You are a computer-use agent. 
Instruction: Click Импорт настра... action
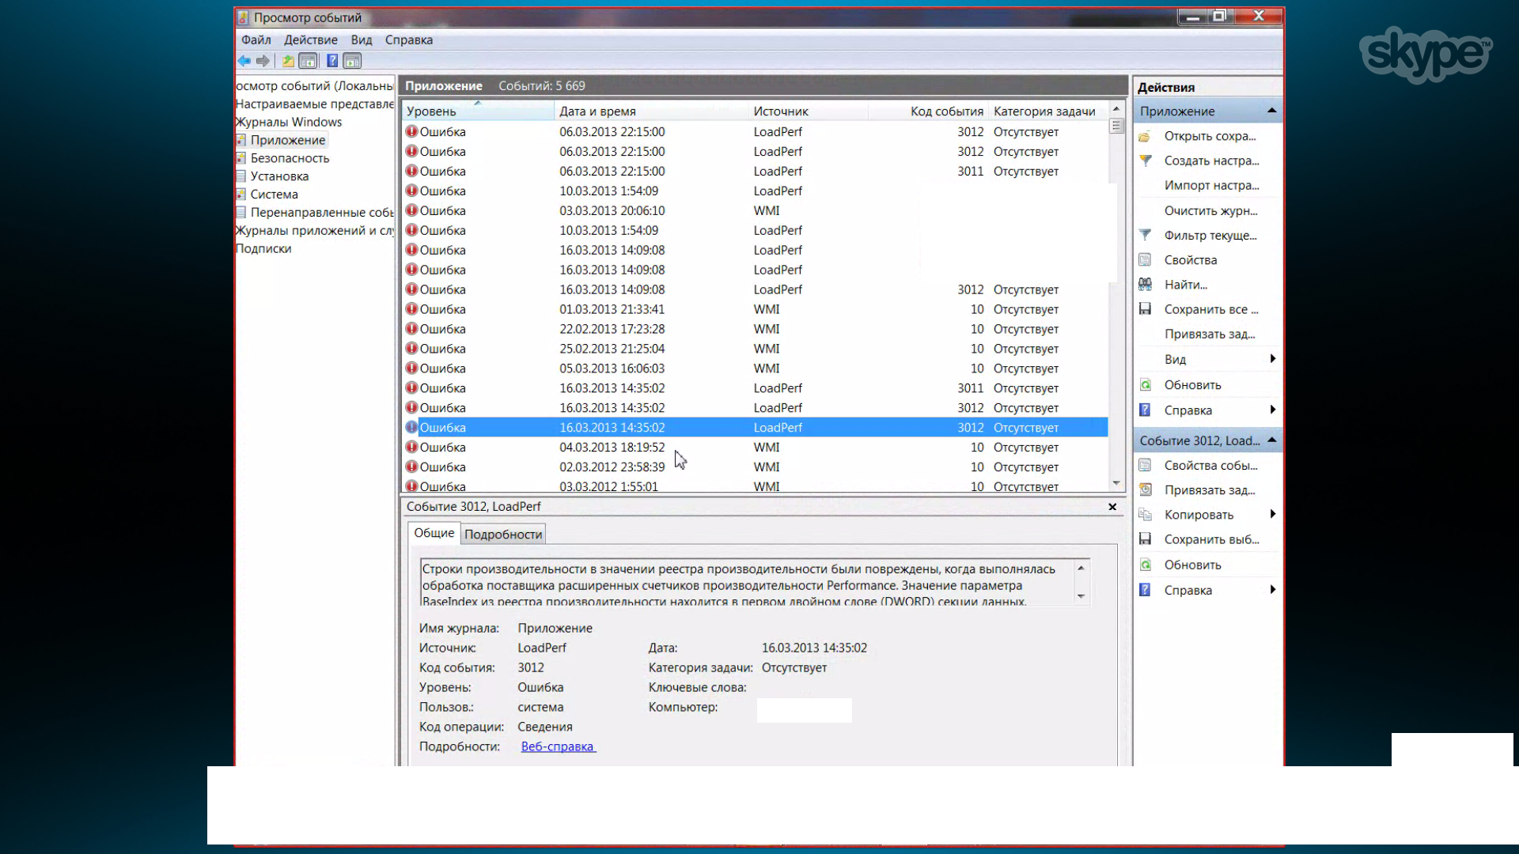tap(1211, 185)
